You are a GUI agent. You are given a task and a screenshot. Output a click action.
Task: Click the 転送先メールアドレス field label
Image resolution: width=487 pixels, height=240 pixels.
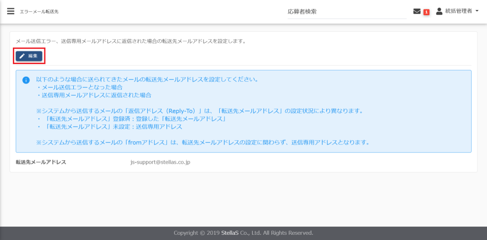tap(41, 162)
